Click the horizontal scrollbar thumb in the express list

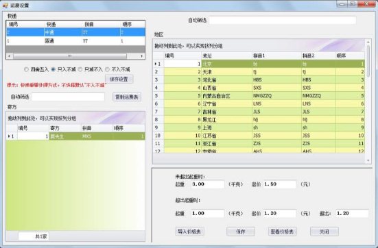pos(70,56)
